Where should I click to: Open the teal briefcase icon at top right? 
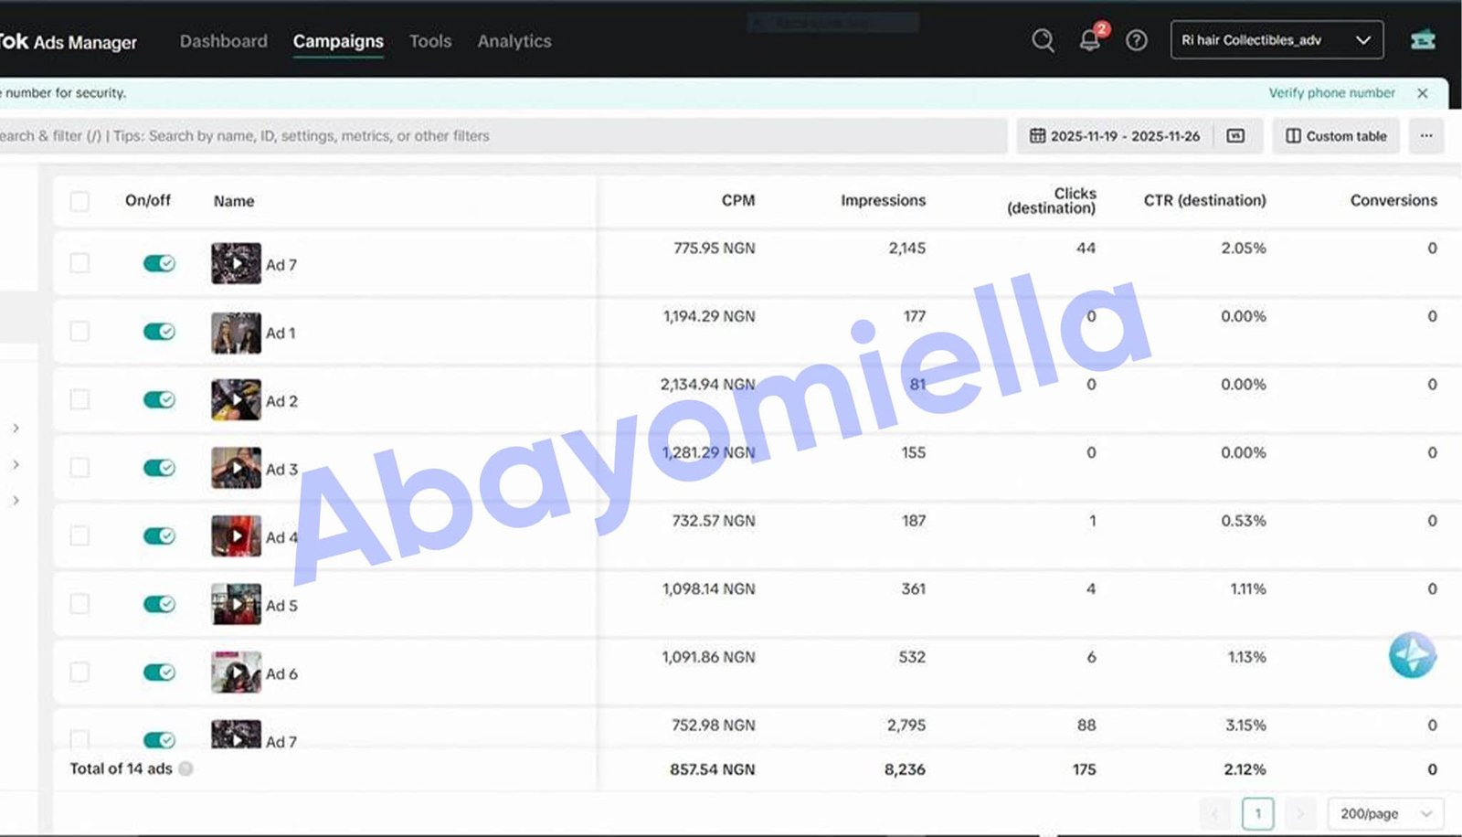click(1423, 40)
